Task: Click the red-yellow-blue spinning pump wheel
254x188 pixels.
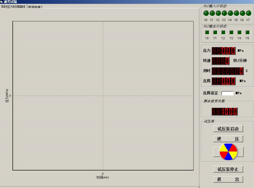Action: [228, 151]
